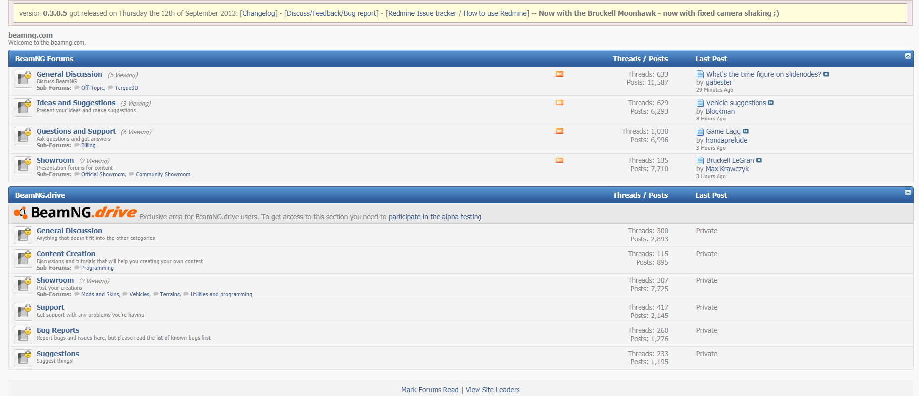
Task: Go to last post icon beside Bruckell LeGran
Action: 759,160
